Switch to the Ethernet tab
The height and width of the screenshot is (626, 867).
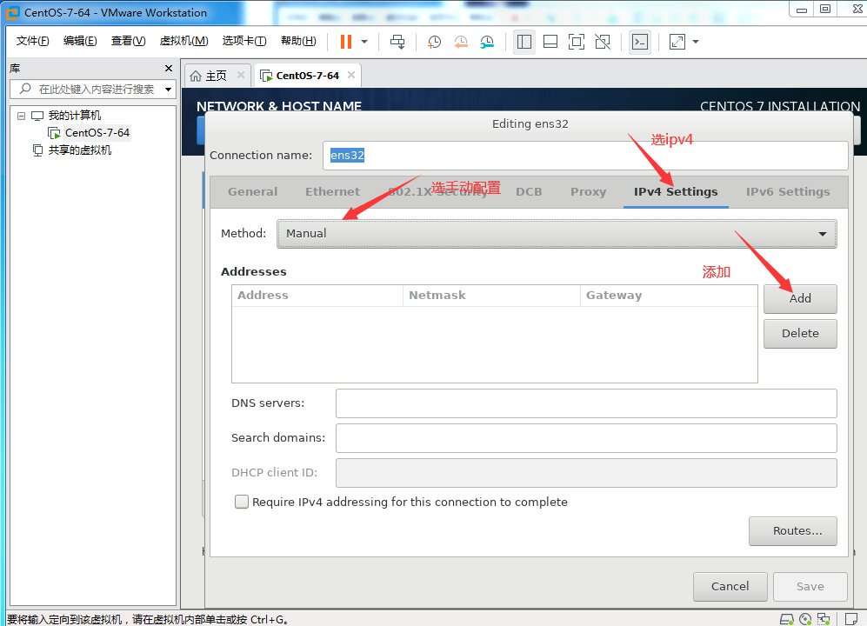[x=332, y=192]
